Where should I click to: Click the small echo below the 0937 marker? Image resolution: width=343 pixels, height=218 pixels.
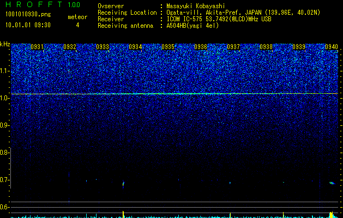(230, 183)
